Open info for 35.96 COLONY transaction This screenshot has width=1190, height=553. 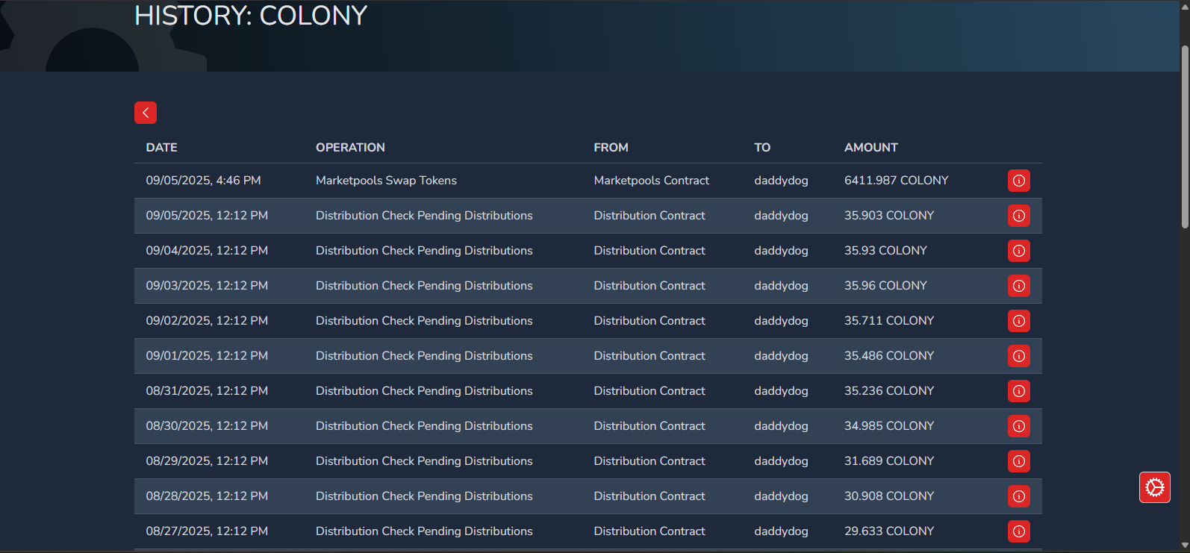[1019, 286]
